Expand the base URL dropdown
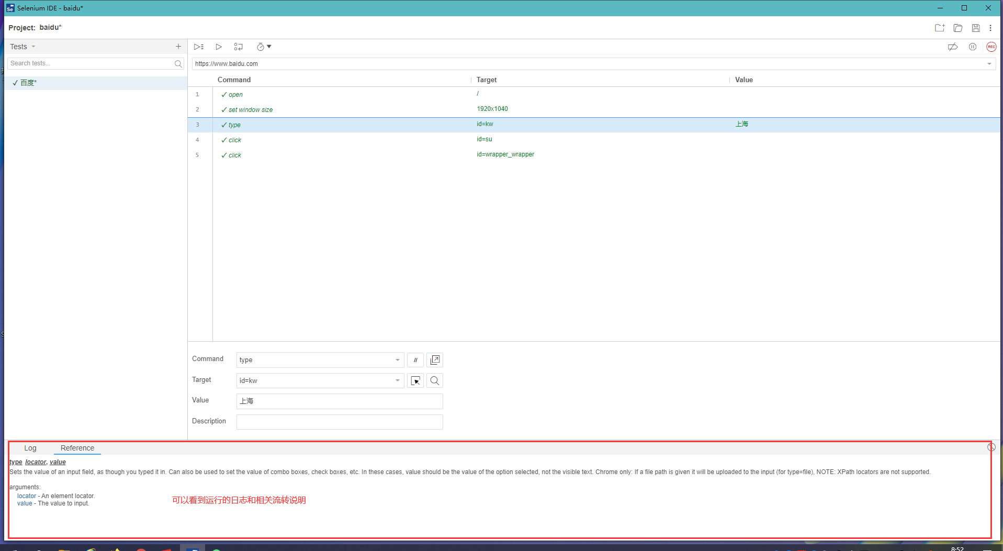Viewport: 1003px width, 551px height. point(989,64)
